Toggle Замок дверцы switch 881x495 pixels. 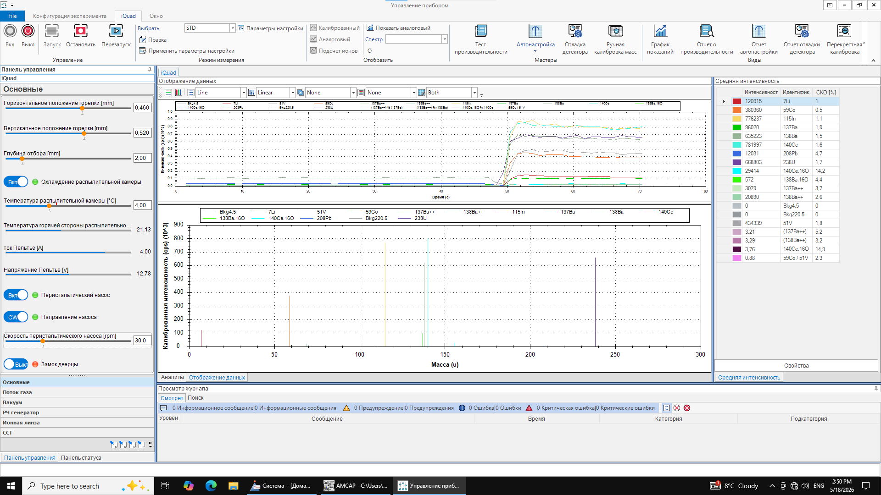(x=16, y=364)
